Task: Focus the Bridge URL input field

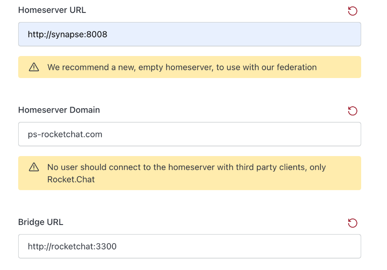Action: [189, 247]
